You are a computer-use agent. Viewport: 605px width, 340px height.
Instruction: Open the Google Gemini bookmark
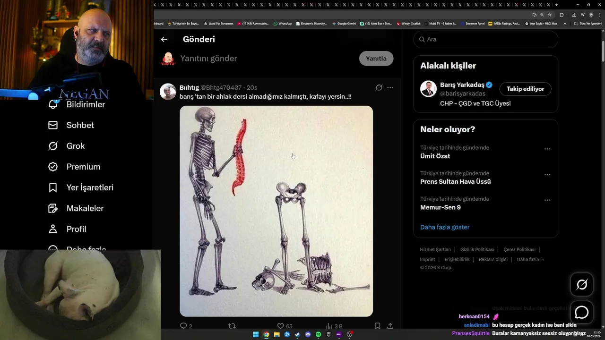coord(344,23)
